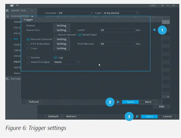Screen dimensions: 181x138
Task: Click the AI brain logo icon
Action: (12, 5)
